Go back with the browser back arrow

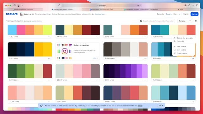click(x=19, y=5)
